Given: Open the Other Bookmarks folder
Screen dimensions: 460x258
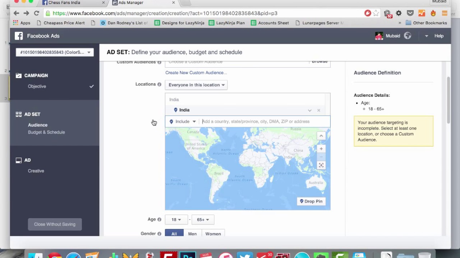Looking at the screenshot, I should (426, 23).
